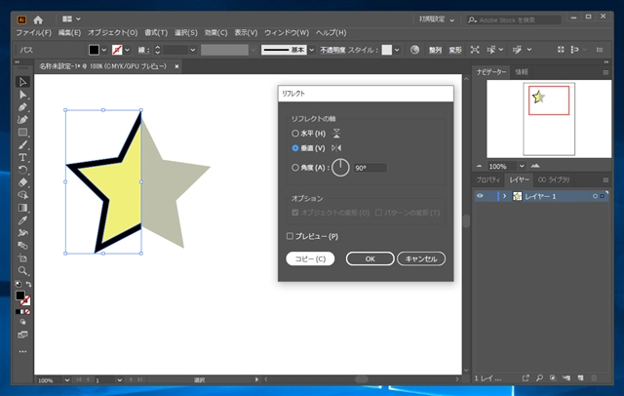Enable the プレビュー (P) checkbox
Image resolution: width=624 pixels, height=396 pixels.
[291, 236]
